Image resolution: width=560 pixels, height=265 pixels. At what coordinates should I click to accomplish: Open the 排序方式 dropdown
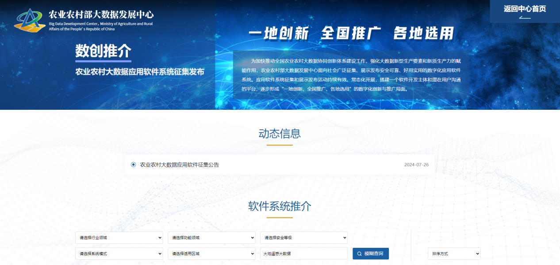453,254
